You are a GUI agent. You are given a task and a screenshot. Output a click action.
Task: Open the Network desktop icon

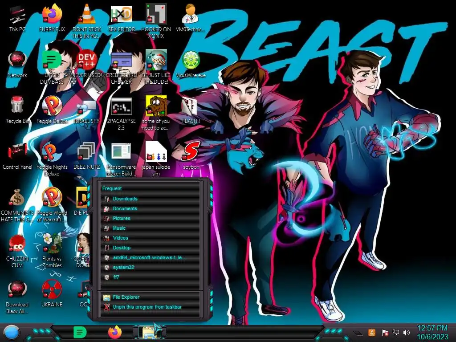pyautogui.click(x=17, y=65)
